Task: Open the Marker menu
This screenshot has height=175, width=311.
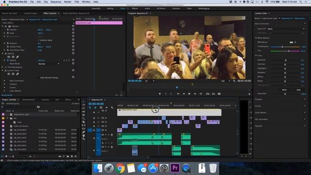Action: [68, 2]
